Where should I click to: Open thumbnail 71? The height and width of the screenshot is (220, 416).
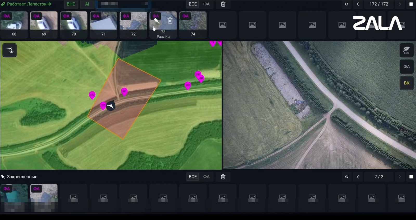tap(103, 25)
